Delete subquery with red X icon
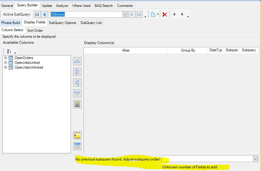The width and height of the screenshot is (261, 171). click(x=165, y=14)
